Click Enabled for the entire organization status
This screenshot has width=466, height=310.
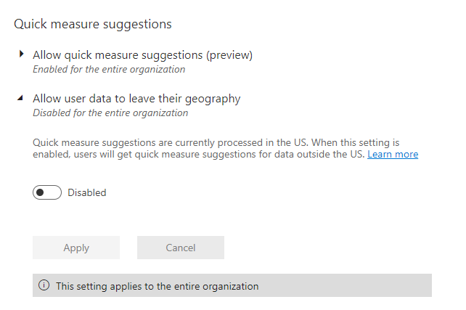coord(109,69)
